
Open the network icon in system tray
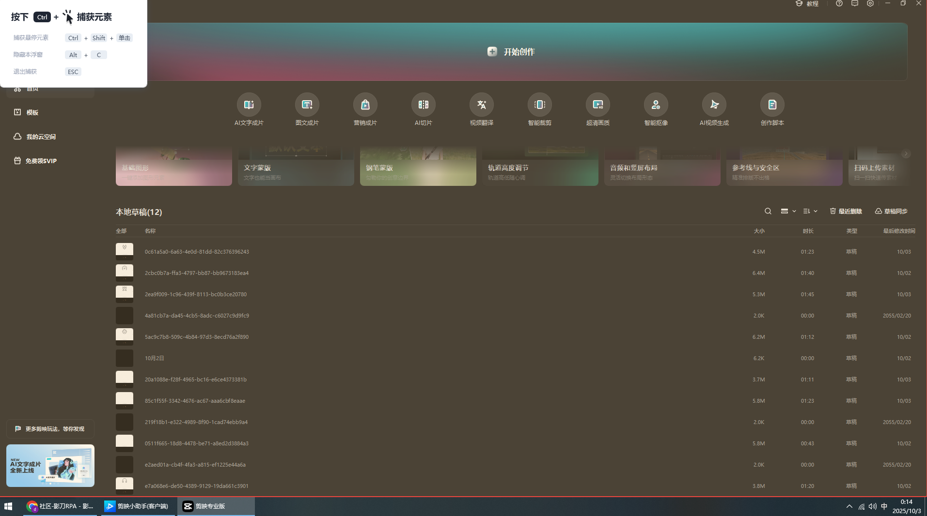pos(861,506)
